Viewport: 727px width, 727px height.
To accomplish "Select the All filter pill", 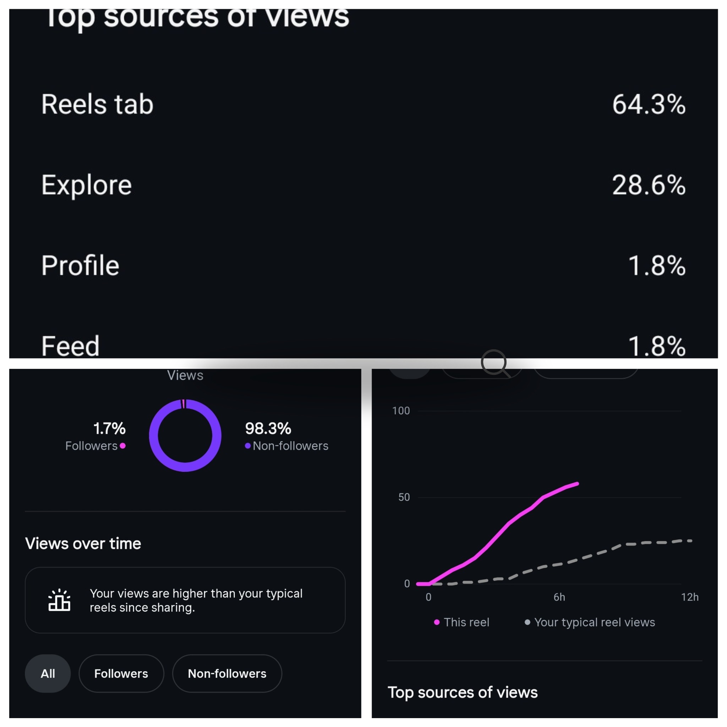I will click(48, 673).
